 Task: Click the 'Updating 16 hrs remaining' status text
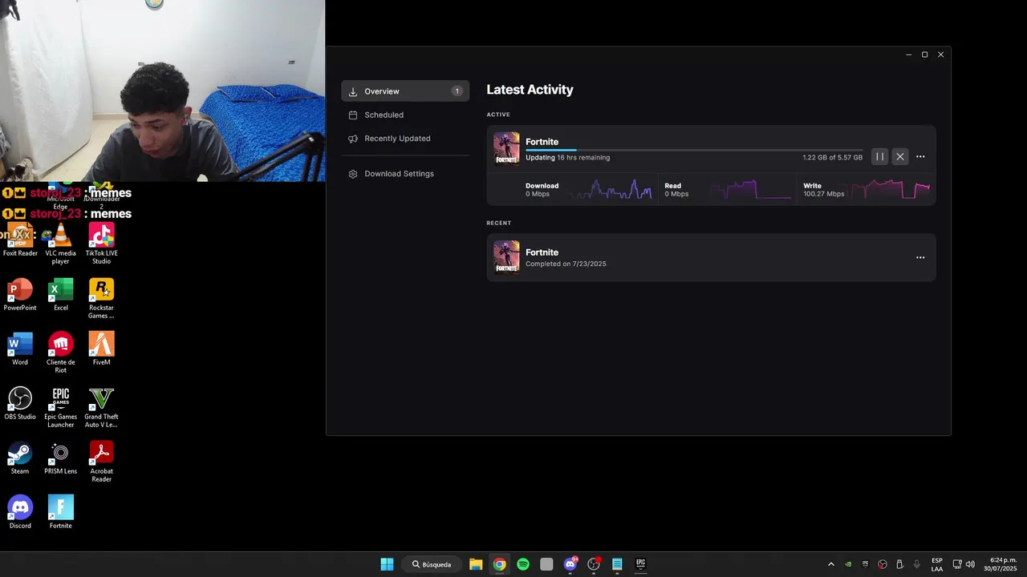[567, 158]
